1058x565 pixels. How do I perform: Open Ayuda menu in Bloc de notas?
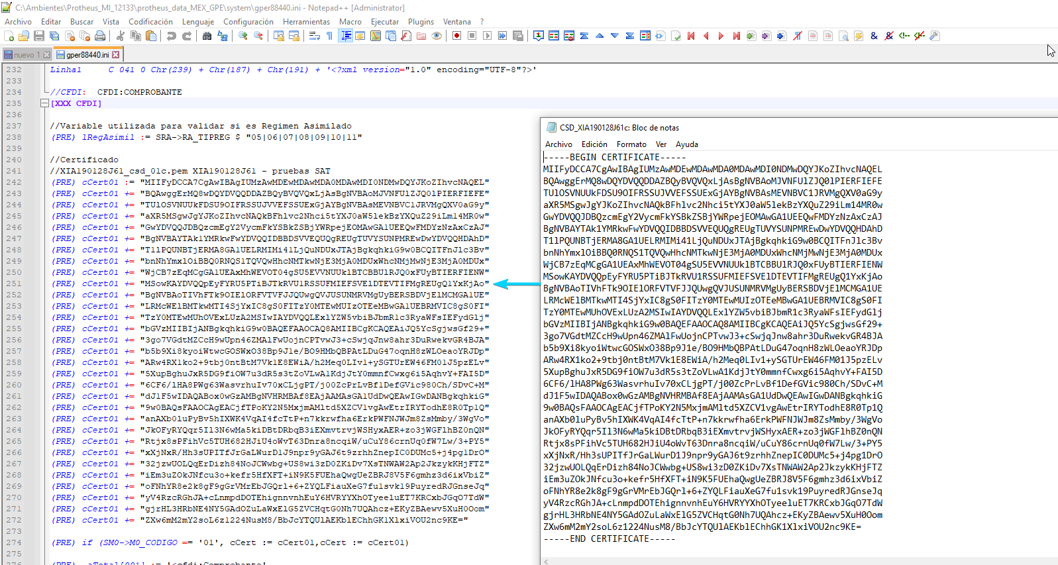[687, 144]
